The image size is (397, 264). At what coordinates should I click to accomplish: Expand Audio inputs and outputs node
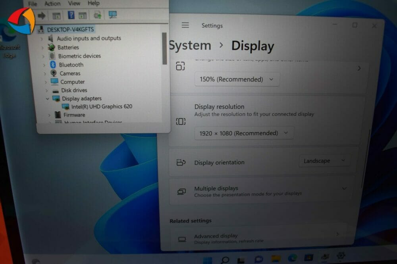(x=42, y=39)
